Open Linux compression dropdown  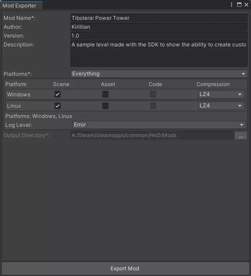click(x=221, y=106)
